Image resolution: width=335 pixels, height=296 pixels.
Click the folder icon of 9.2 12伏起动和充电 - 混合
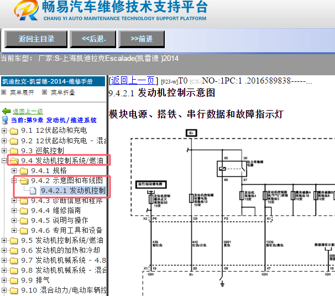14,141
